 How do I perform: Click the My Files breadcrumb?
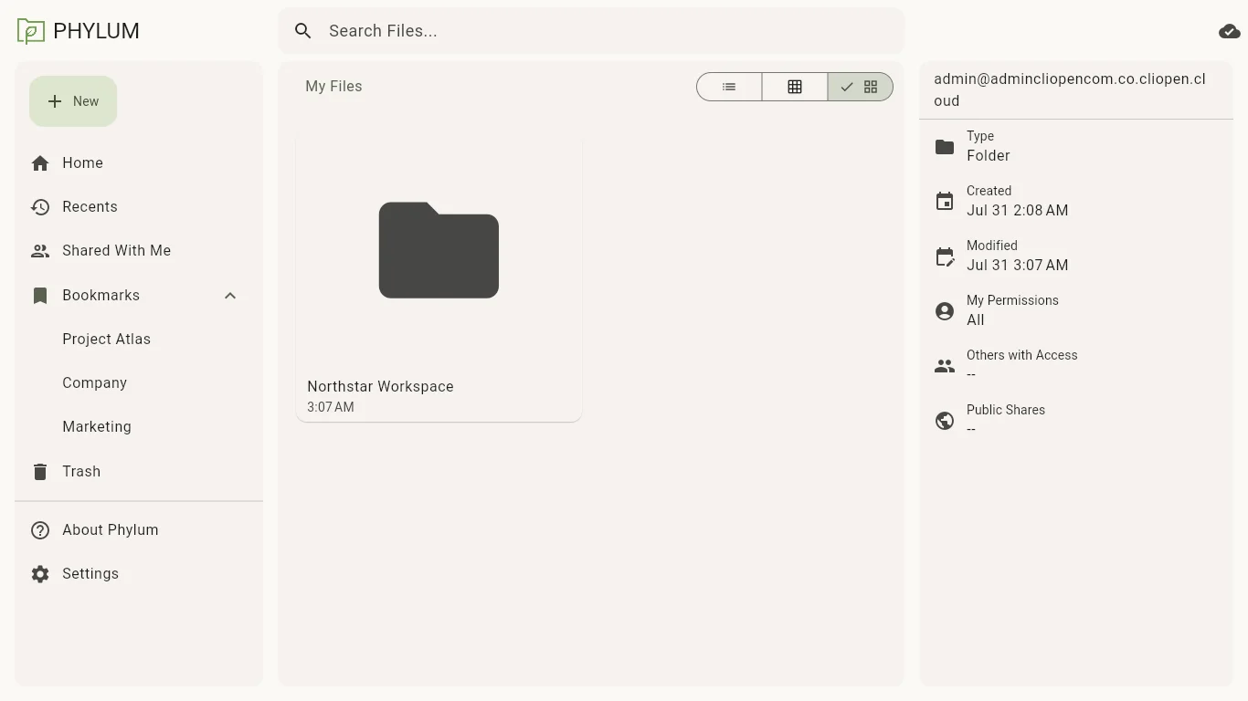click(x=334, y=87)
